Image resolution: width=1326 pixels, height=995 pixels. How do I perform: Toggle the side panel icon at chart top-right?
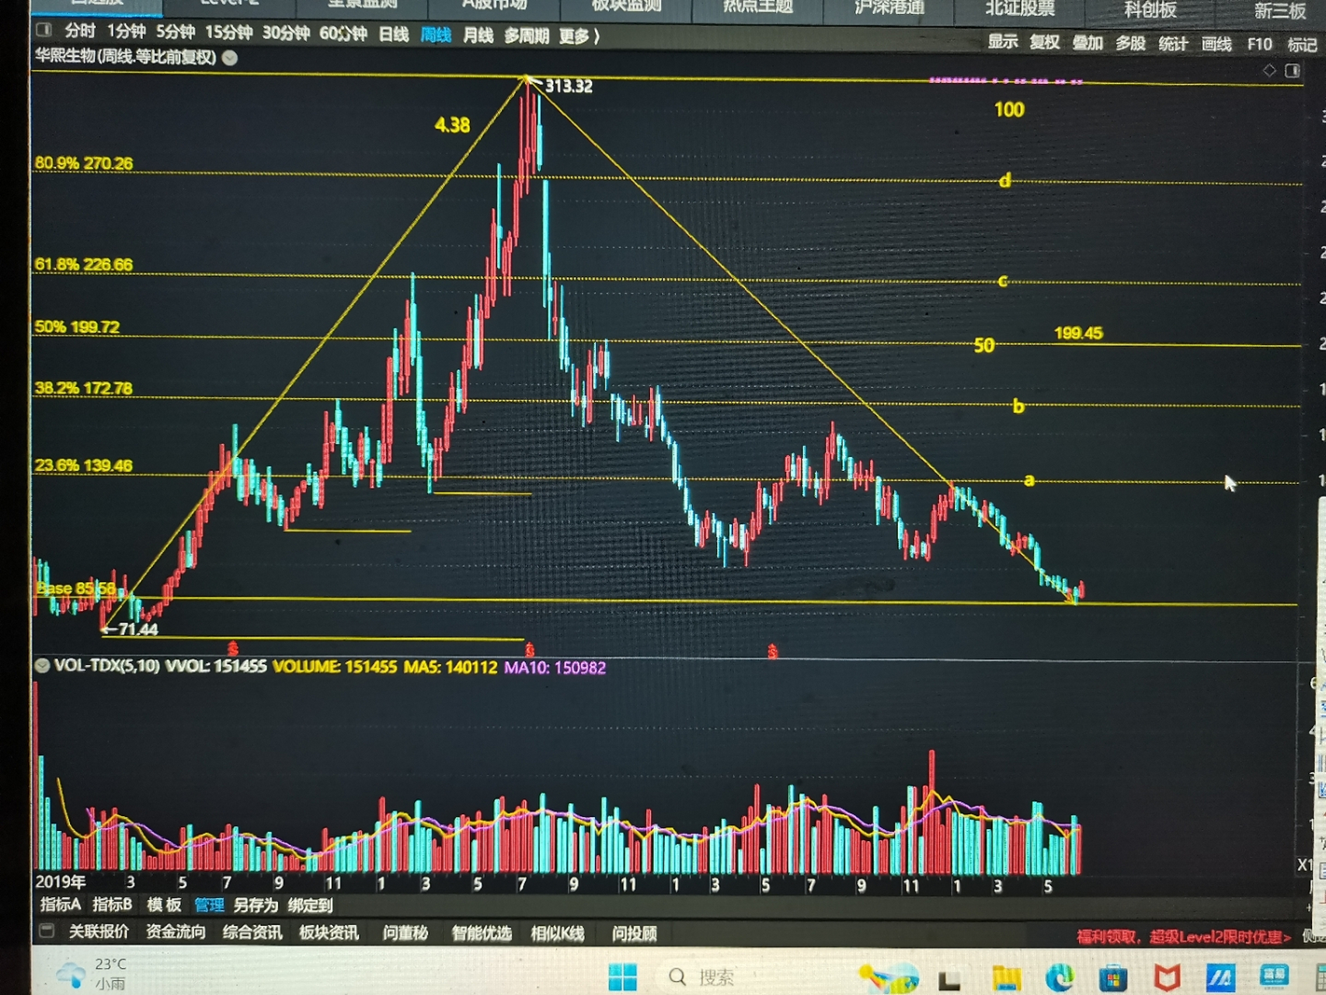pos(1293,71)
